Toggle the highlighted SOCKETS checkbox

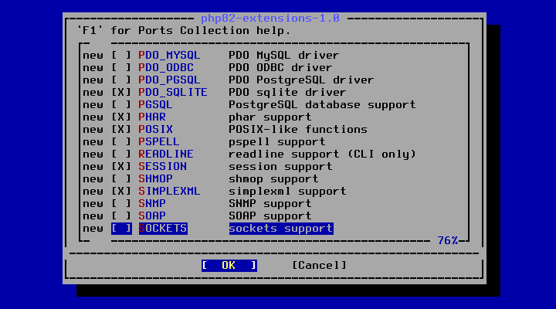[121, 229]
